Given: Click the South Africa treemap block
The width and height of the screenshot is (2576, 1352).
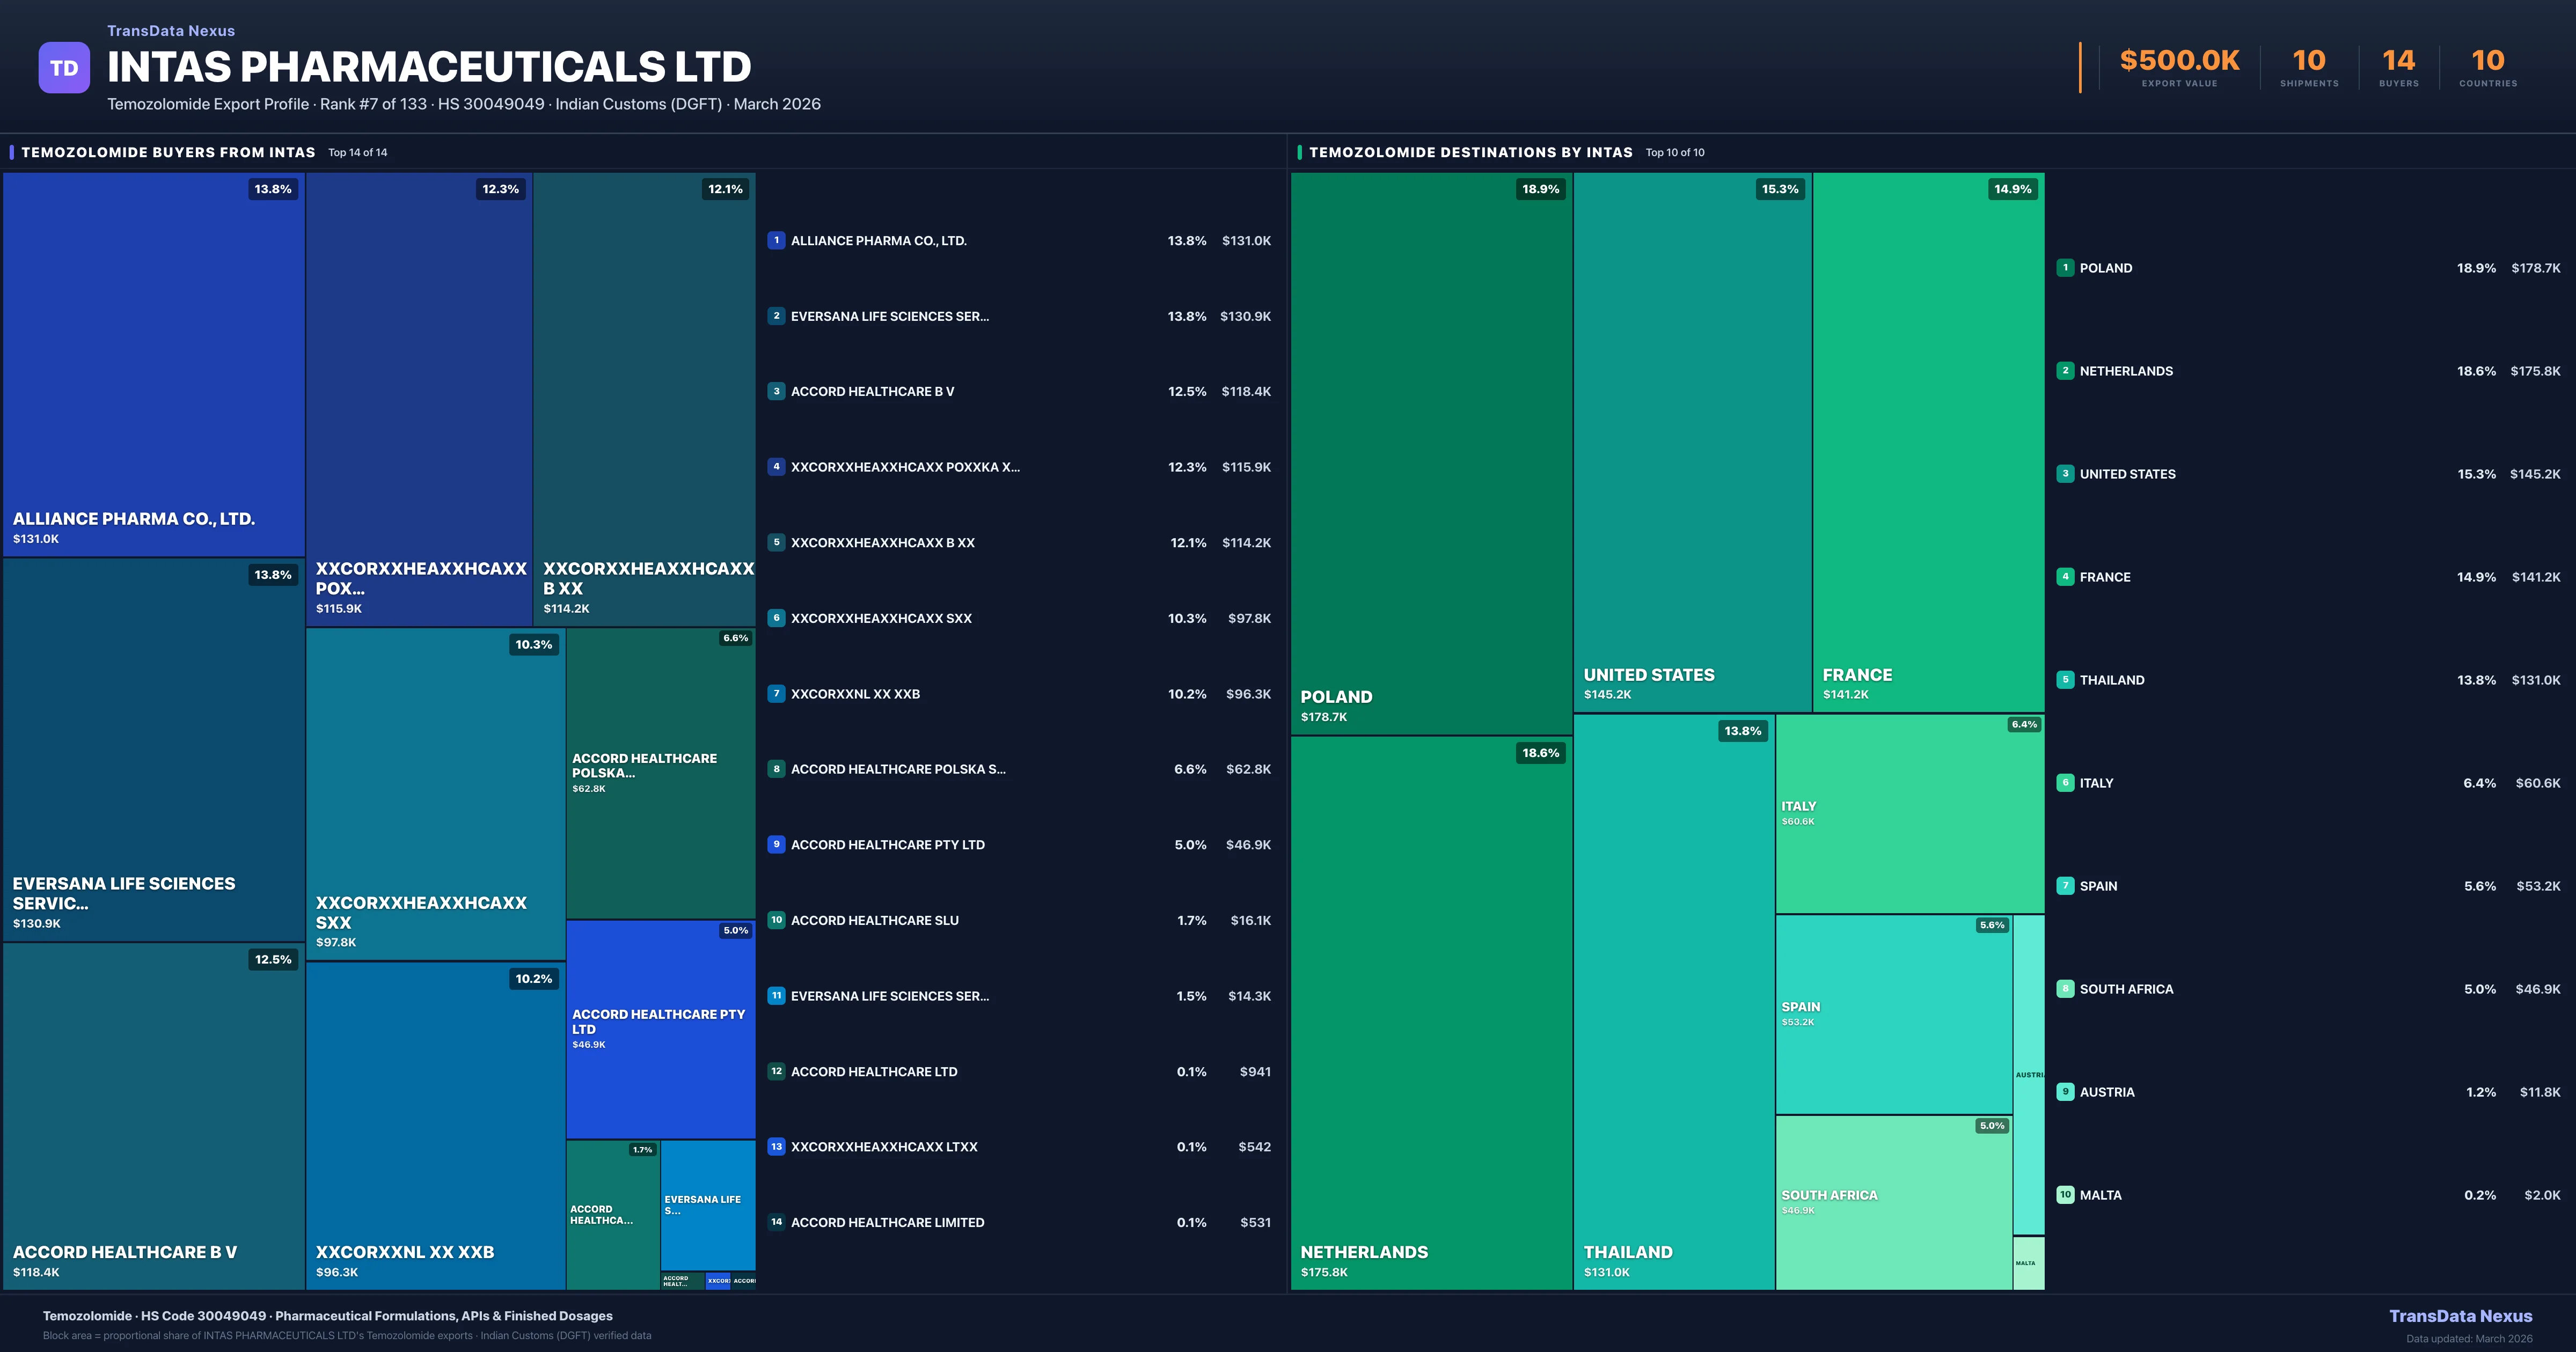Looking at the screenshot, I should pos(1893,1202).
